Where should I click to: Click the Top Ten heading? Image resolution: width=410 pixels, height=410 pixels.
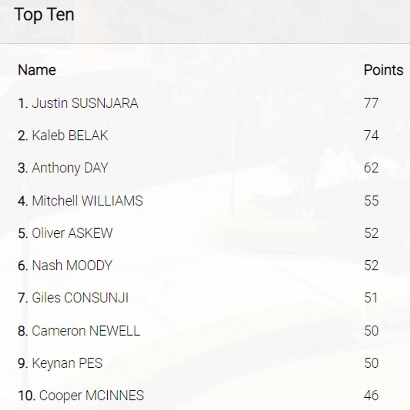(44, 15)
